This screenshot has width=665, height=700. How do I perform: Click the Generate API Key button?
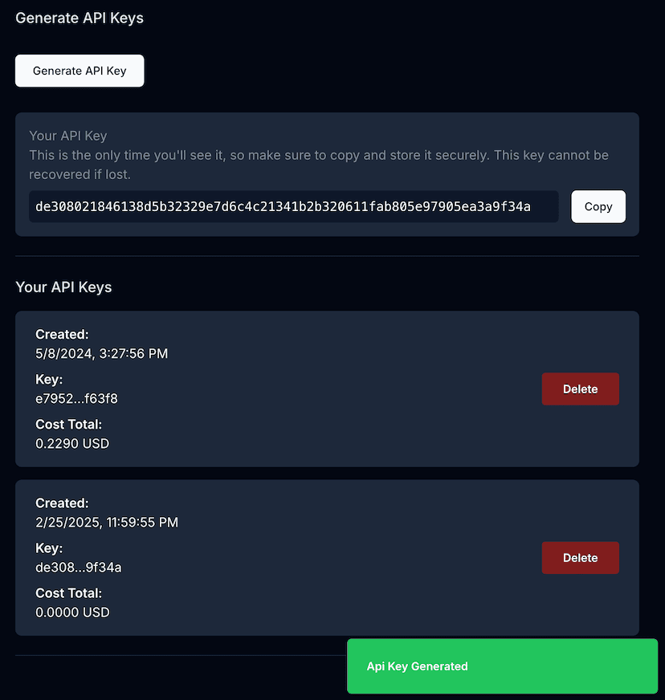tap(80, 71)
